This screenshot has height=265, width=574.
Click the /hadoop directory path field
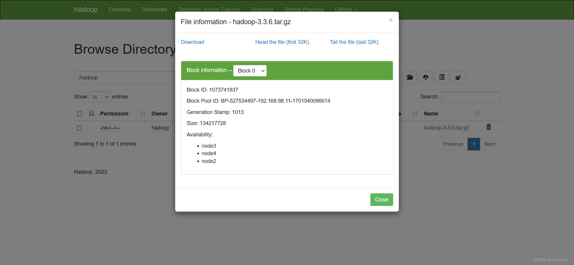tap(125, 78)
